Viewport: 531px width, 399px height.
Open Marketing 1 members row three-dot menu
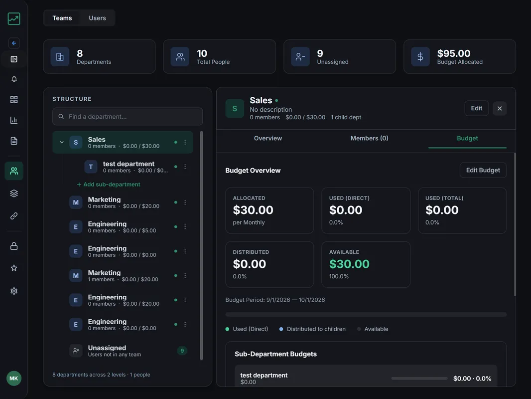[x=185, y=276]
